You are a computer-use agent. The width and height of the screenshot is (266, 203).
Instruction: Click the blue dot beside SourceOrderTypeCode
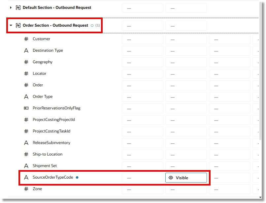(77, 177)
